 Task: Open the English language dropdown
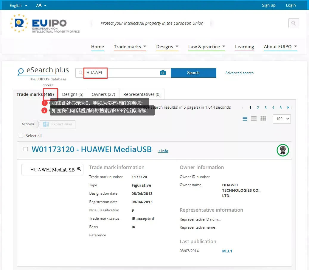tap(18, 6)
